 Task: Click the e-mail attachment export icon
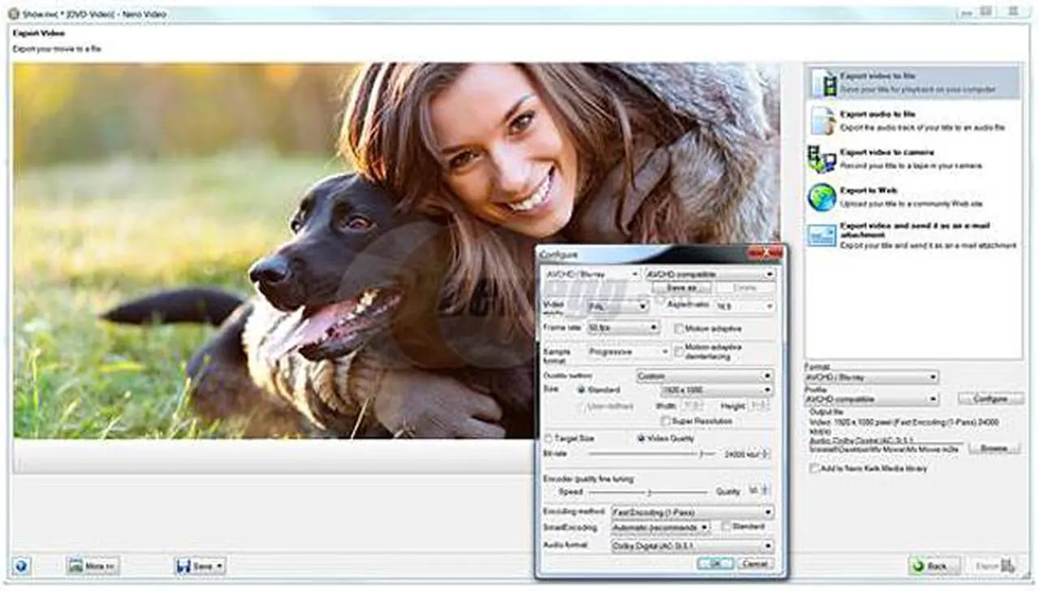coord(822,235)
